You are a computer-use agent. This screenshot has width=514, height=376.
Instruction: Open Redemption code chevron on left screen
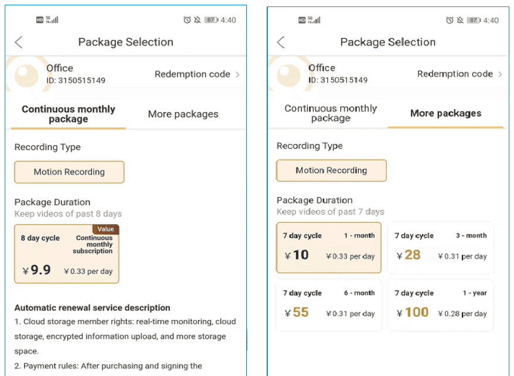238,74
